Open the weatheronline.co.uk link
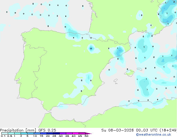Viewport: 177px width, 137px height. click(x=154, y=134)
